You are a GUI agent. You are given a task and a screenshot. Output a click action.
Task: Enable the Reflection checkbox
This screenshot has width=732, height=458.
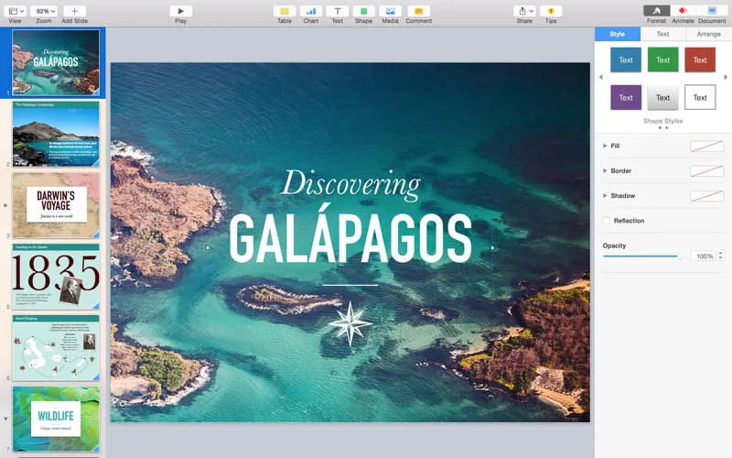tap(607, 221)
